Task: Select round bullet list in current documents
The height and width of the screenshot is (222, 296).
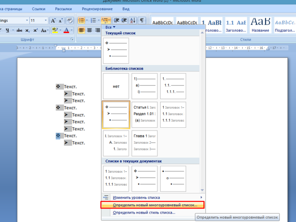Action: click(x=173, y=179)
